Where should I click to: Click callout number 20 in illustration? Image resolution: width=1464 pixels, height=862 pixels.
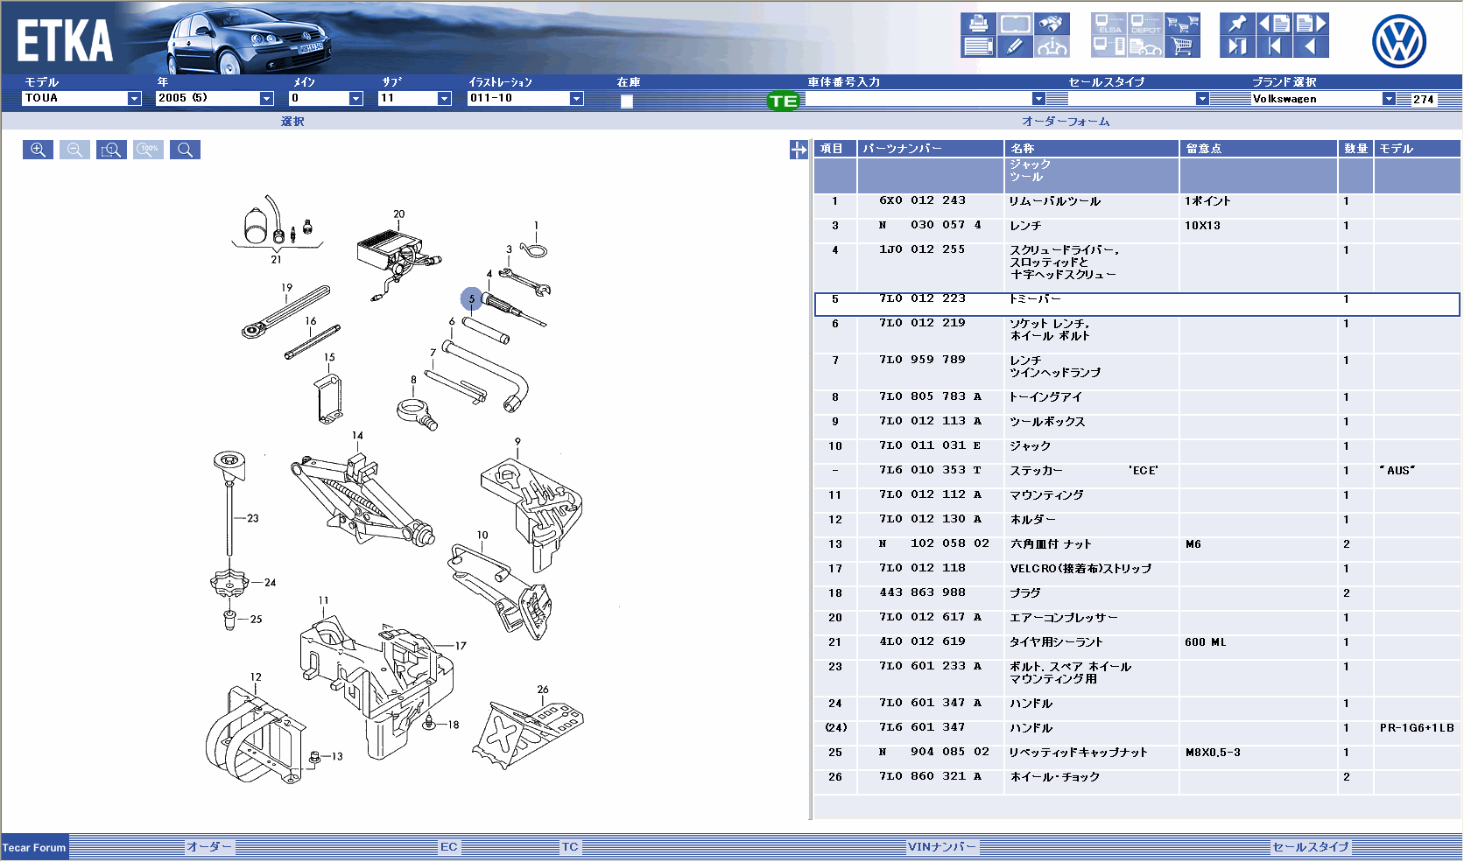[x=398, y=214]
